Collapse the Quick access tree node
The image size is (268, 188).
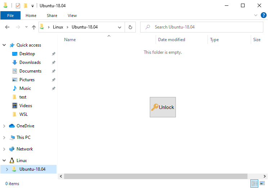4,45
